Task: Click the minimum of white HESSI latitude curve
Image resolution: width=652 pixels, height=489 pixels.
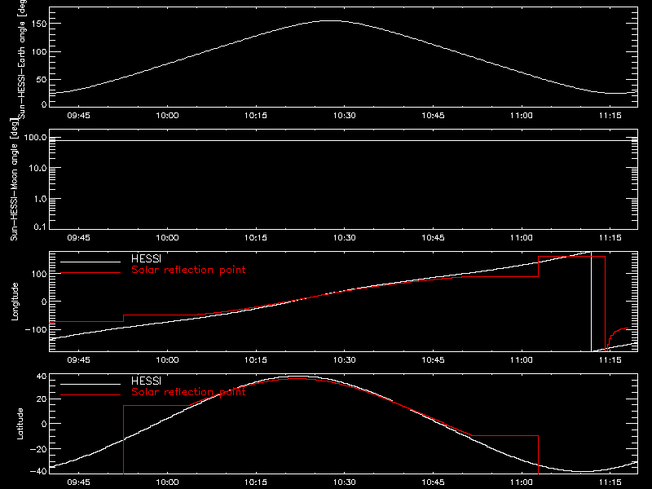Action: 585,472
